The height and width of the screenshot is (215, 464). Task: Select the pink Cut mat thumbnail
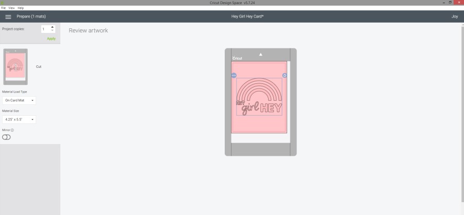[15, 67]
